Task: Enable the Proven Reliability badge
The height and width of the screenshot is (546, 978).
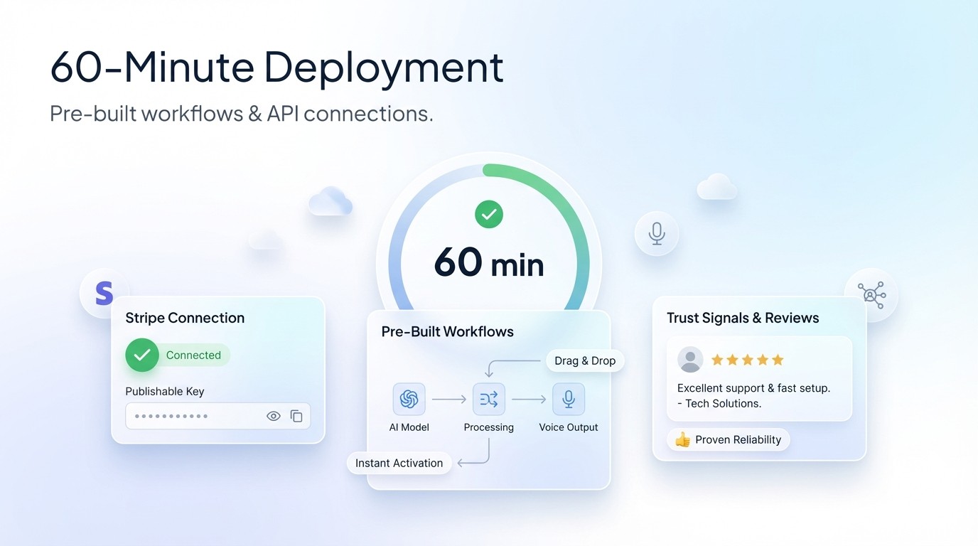Action: tap(728, 439)
